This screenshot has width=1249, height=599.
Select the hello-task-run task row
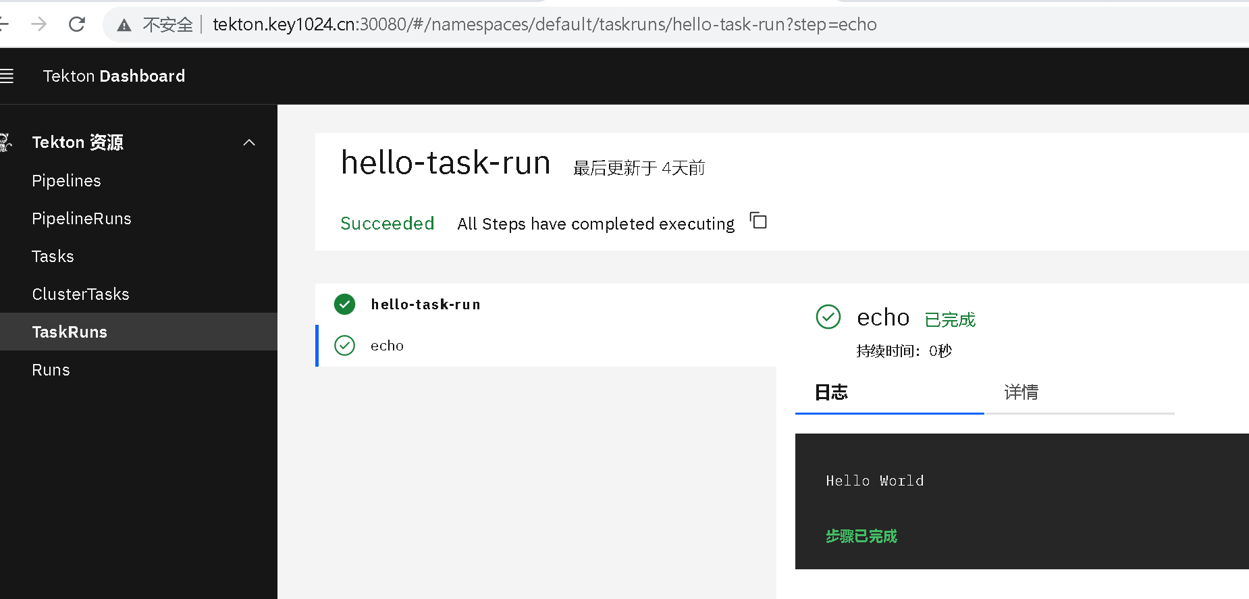[x=546, y=305]
